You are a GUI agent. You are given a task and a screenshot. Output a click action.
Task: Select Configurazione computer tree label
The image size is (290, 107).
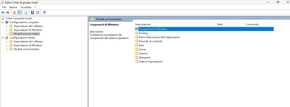(24, 22)
